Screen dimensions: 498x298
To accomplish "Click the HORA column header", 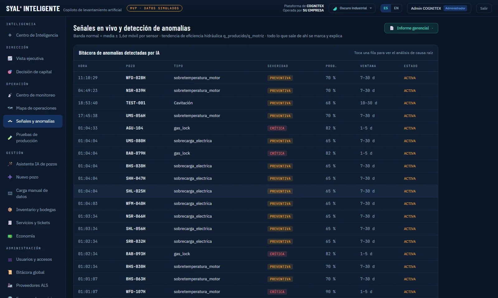I will coord(82,66).
